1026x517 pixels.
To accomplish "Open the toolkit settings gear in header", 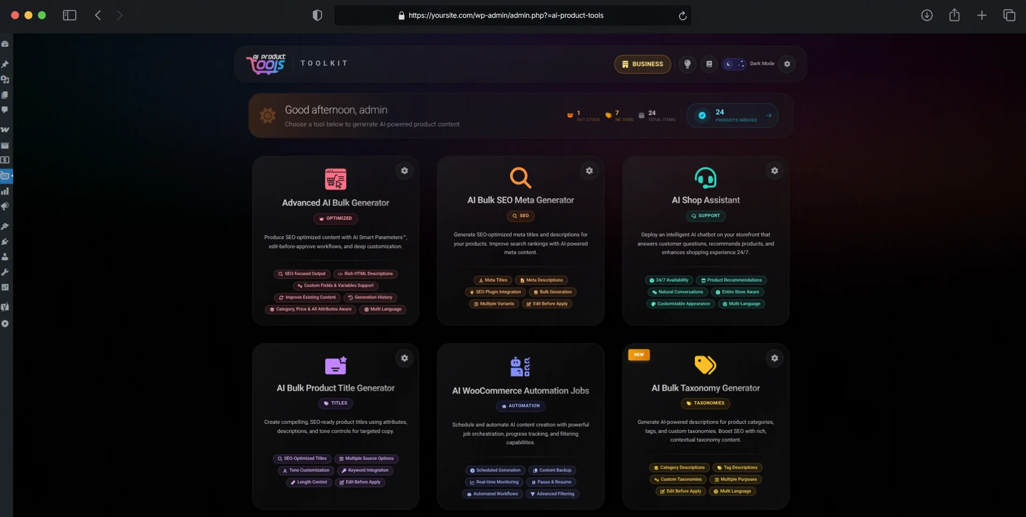I will 787,64.
